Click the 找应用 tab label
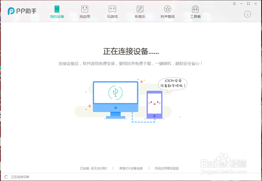 [85, 16]
